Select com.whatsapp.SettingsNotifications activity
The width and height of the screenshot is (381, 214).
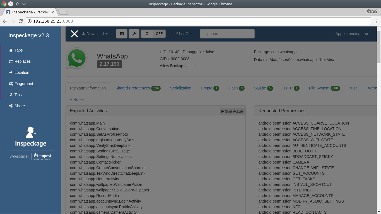tap(101, 157)
